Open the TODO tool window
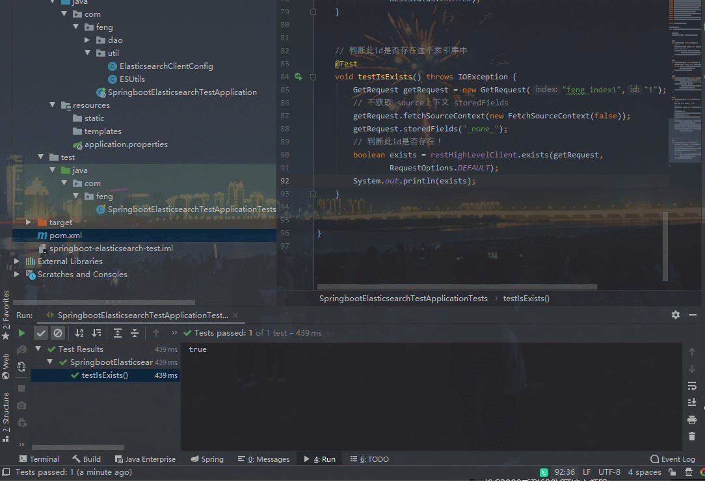 click(369, 459)
